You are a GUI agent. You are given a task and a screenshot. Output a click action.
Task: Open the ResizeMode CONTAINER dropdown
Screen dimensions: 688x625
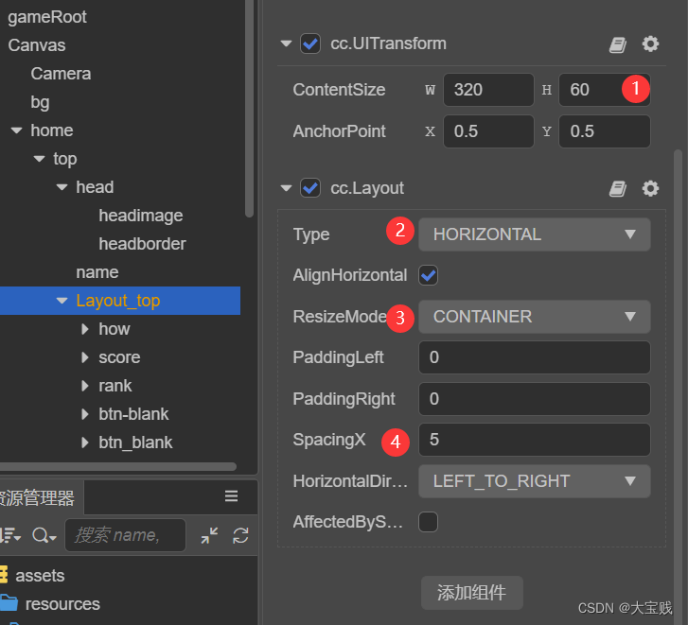[x=534, y=317]
